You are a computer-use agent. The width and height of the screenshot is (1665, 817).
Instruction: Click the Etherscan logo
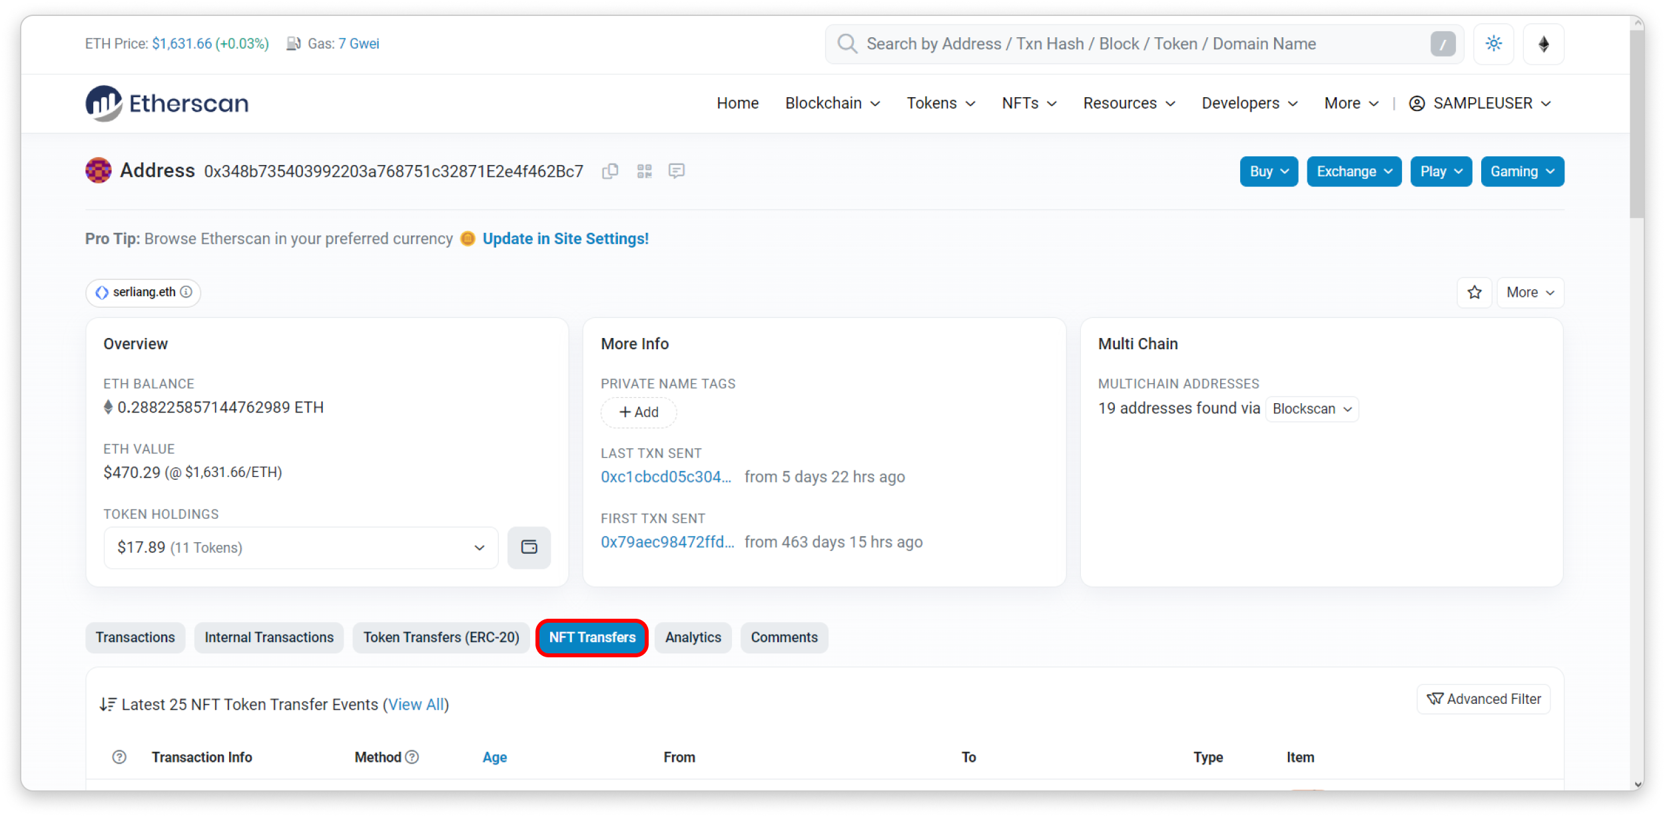pos(166,103)
